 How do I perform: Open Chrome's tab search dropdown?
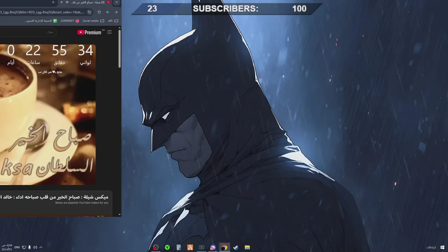117,2
